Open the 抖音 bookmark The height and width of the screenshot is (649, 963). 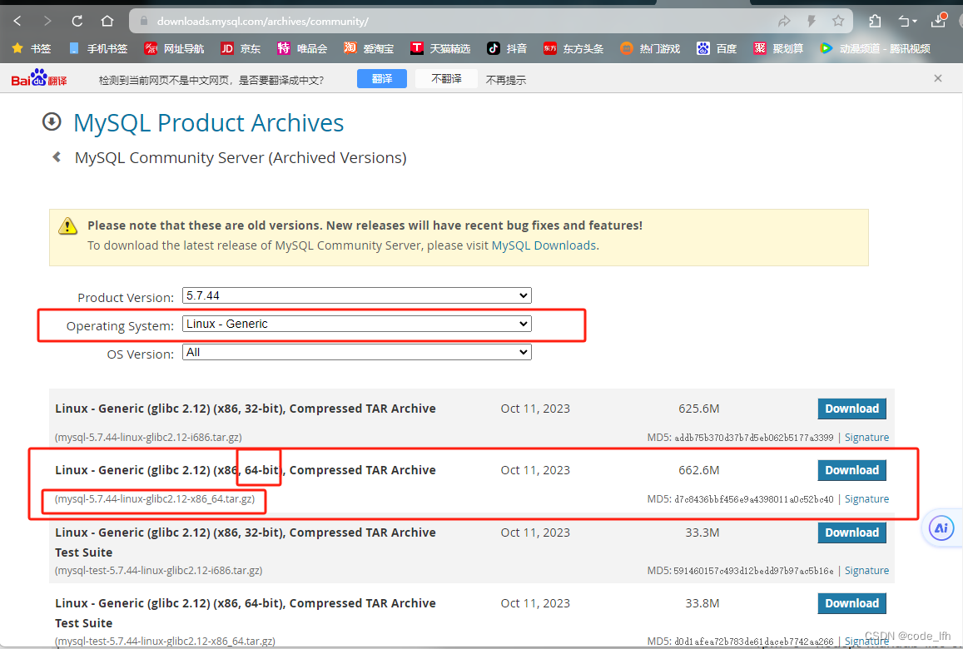pos(507,48)
